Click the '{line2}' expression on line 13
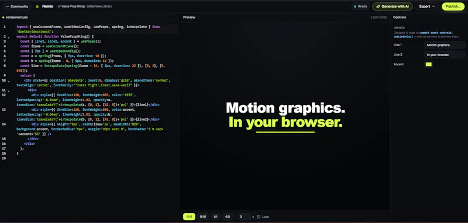This screenshot has width=468, height=223. point(142,119)
